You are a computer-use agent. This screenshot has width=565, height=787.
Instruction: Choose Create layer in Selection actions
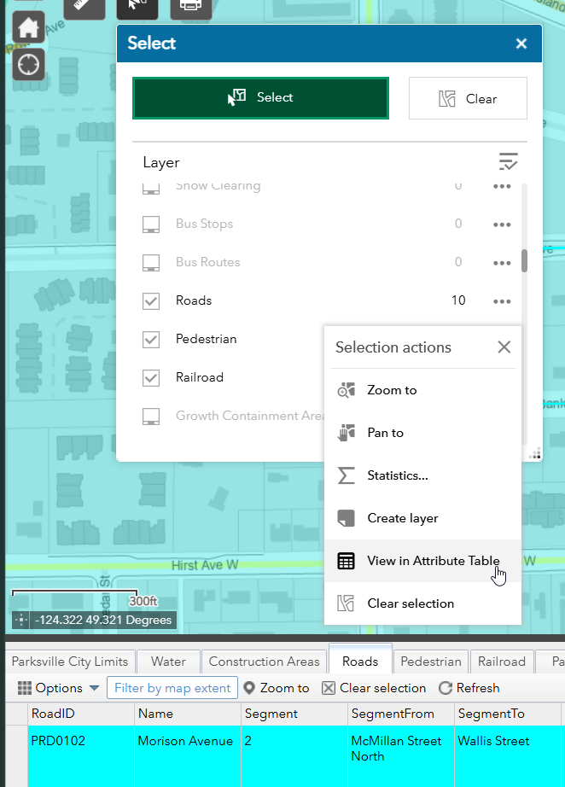(423, 518)
